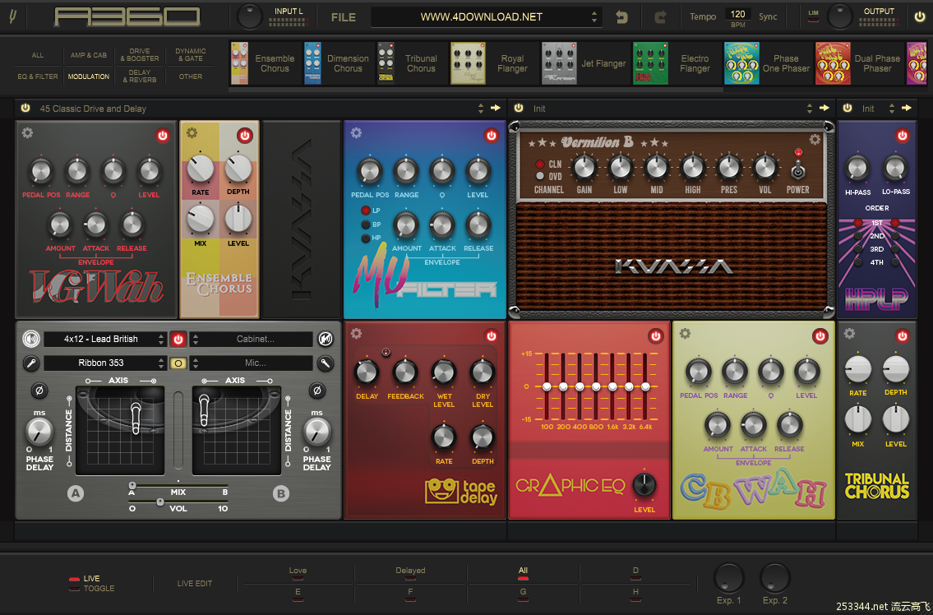Select the Love snapshot slot

tap(298, 573)
